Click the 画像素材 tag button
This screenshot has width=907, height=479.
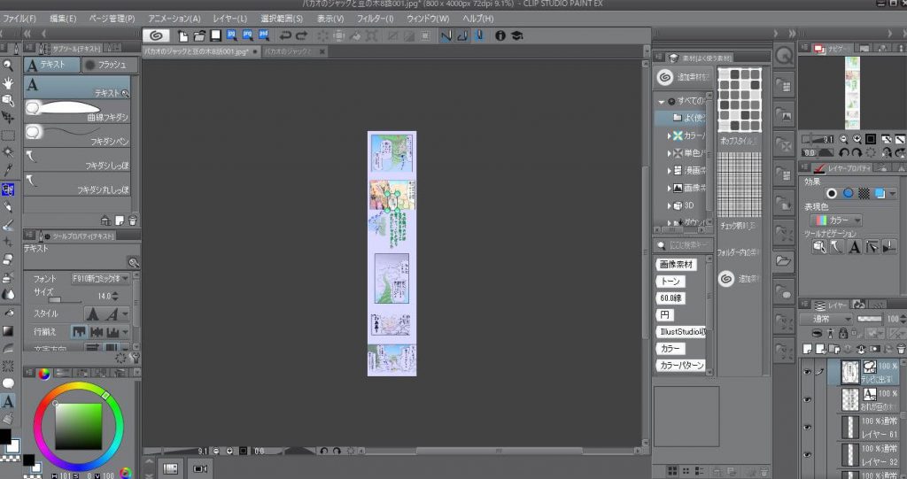point(676,265)
